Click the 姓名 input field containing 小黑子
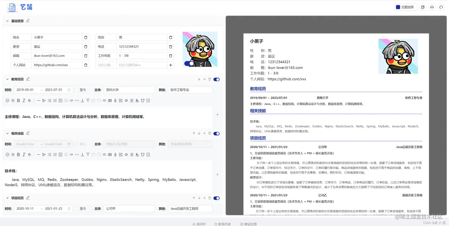The image size is (449, 226). pos(56,37)
